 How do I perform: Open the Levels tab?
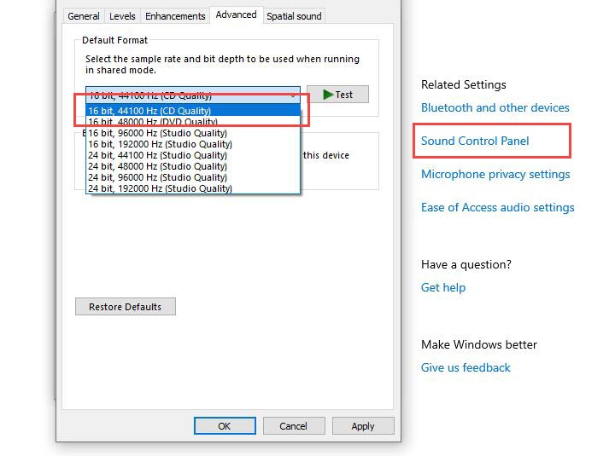[122, 16]
